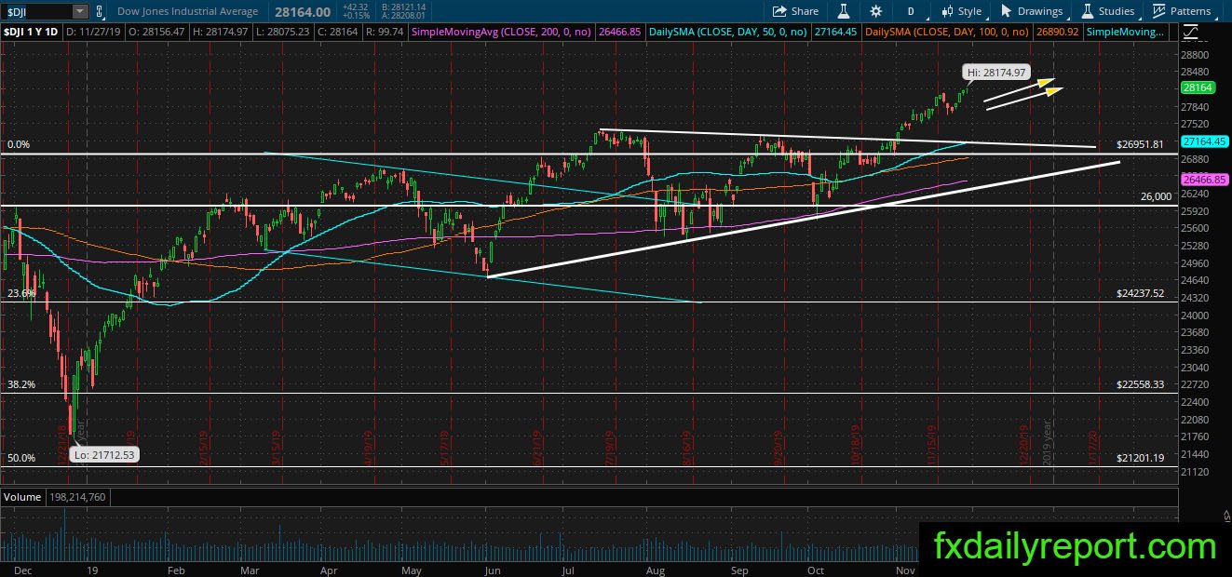Screen dimensions: 1232x577
Task: Click the $DJI 1 Y 1D chart label
Action: click(29, 32)
